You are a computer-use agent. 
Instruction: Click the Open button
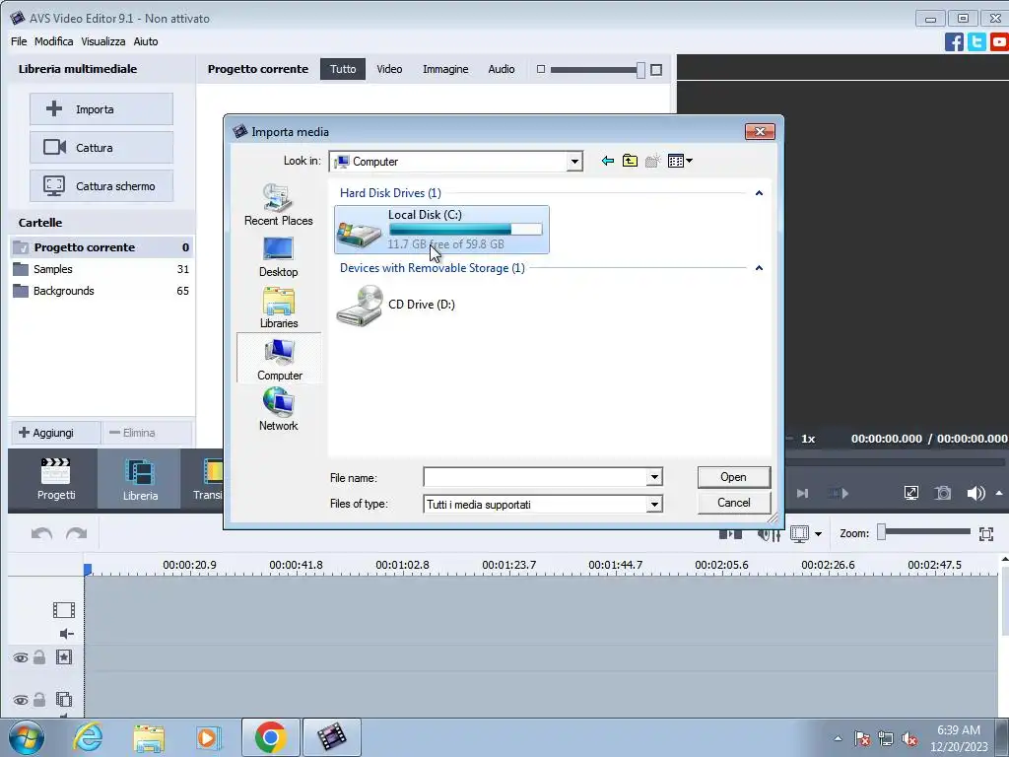[733, 477]
